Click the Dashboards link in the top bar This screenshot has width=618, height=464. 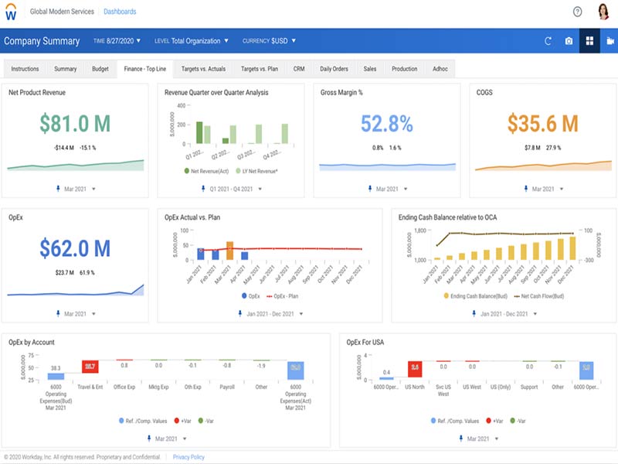[x=119, y=11]
